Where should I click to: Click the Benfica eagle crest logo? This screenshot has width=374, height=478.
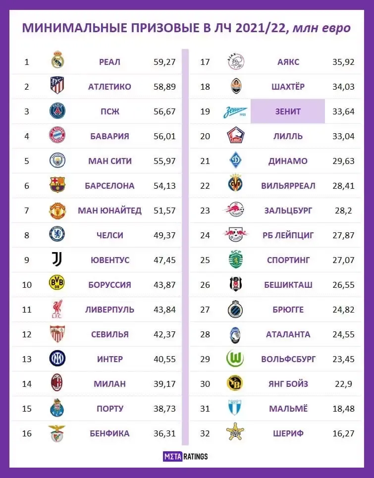57,433
